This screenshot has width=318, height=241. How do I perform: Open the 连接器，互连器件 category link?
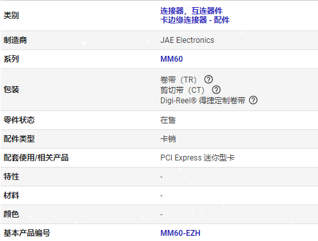(191, 10)
